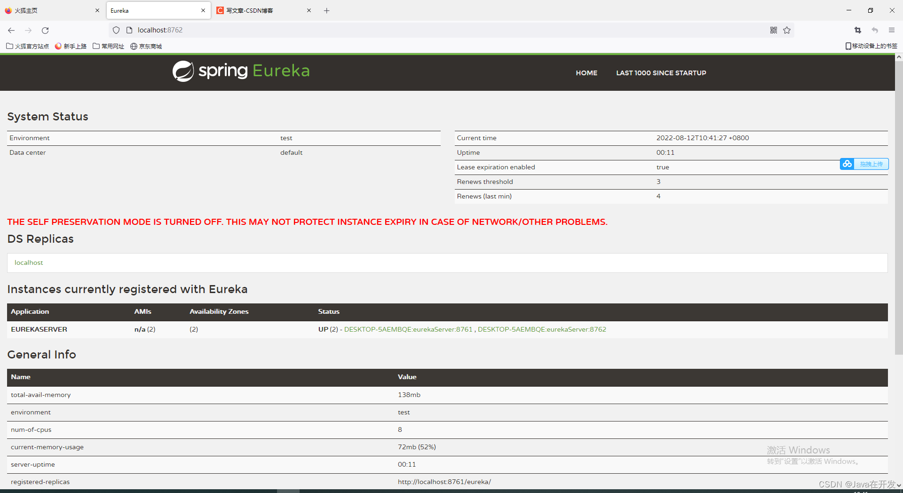Click the EUREKASERVER application cell
Viewport: 903px width, 493px height.
click(39, 329)
